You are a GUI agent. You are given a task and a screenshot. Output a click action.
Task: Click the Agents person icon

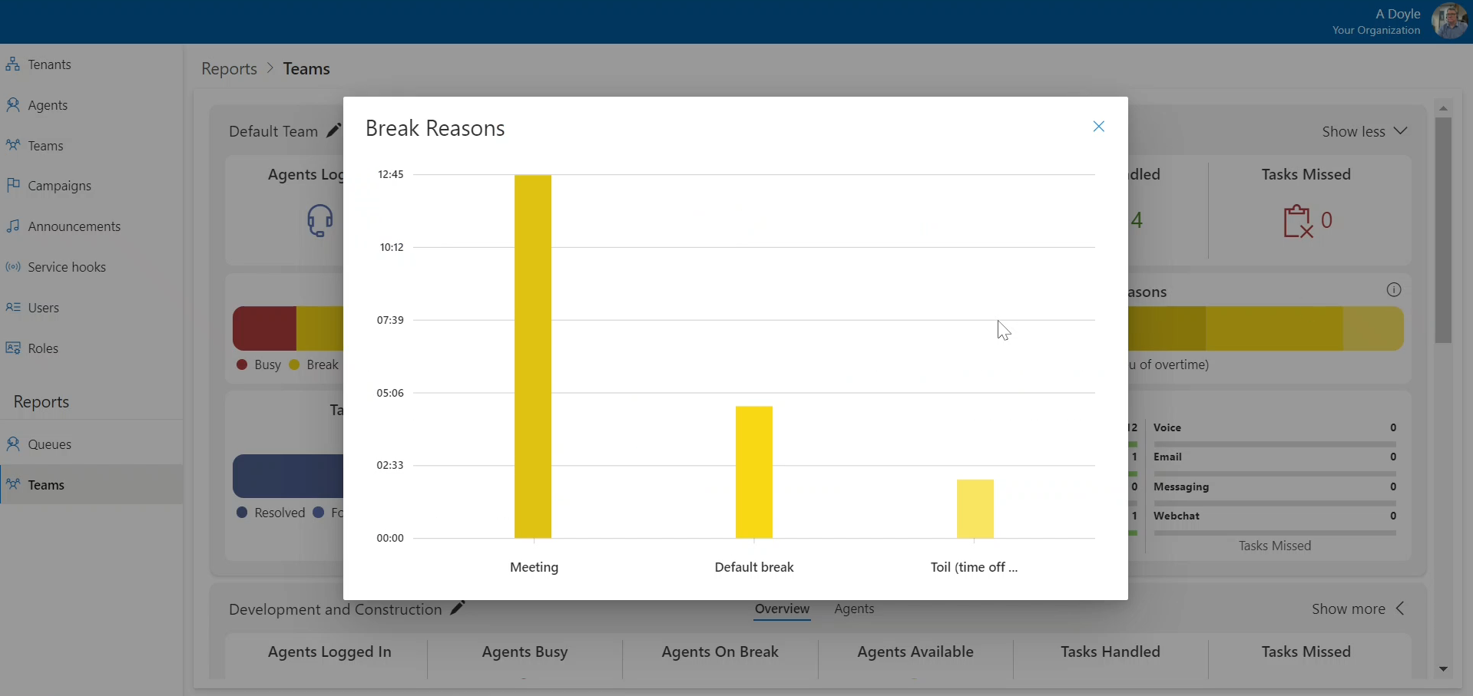point(13,104)
